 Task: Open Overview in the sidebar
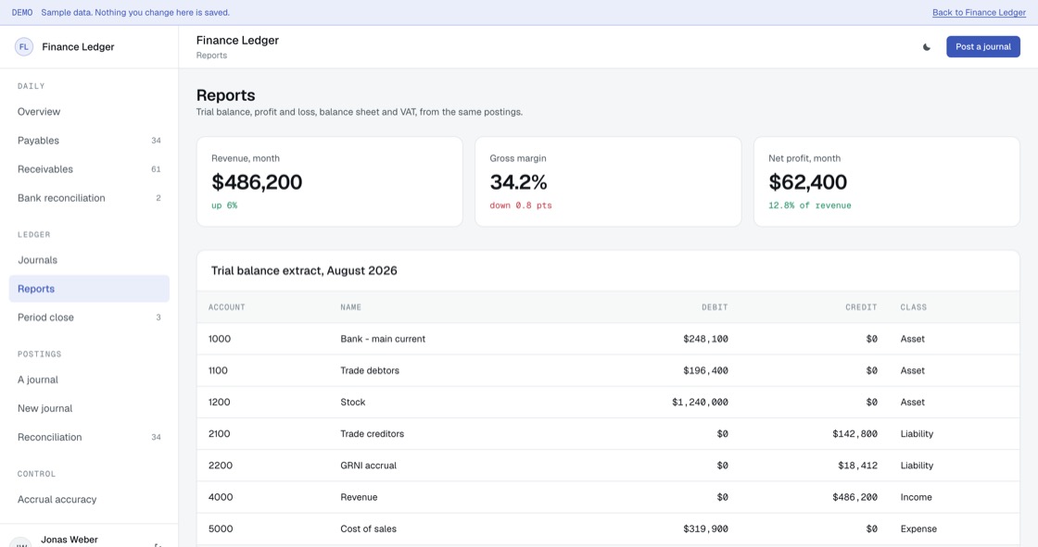coord(89,112)
